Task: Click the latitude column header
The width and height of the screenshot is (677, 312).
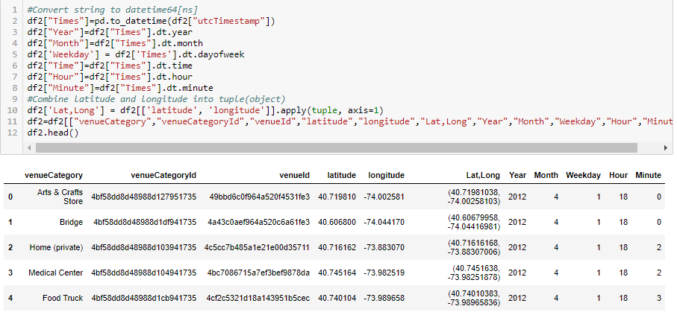Action: click(x=342, y=176)
